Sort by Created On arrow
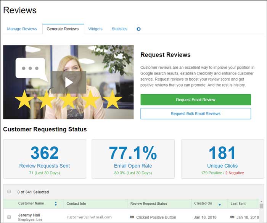The image size is (267, 223). pos(220,205)
